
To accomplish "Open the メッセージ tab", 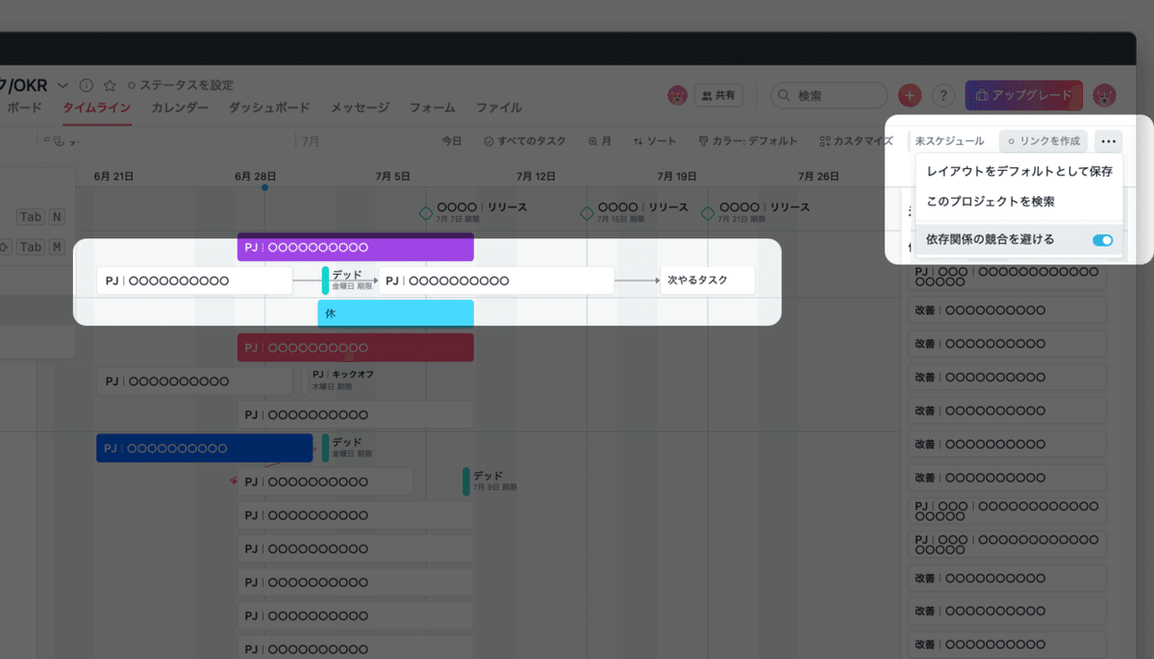I will pyautogui.click(x=360, y=108).
